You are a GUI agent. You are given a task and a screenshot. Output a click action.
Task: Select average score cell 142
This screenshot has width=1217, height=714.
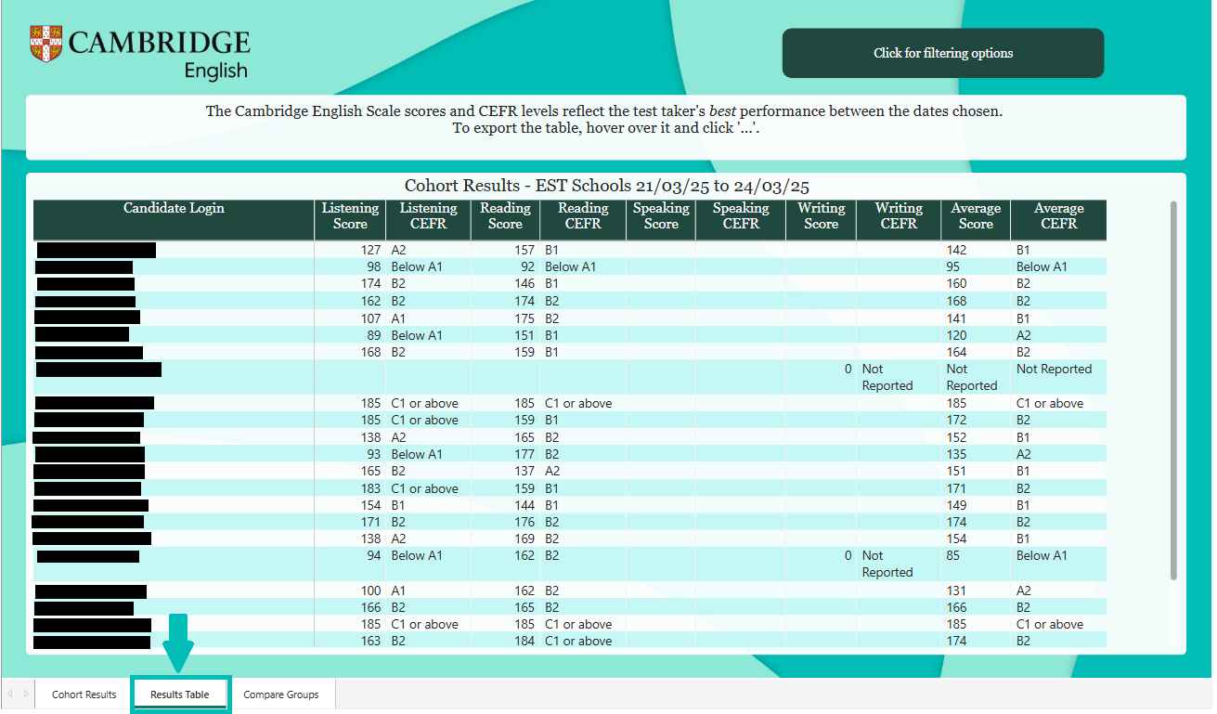[956, 250]
